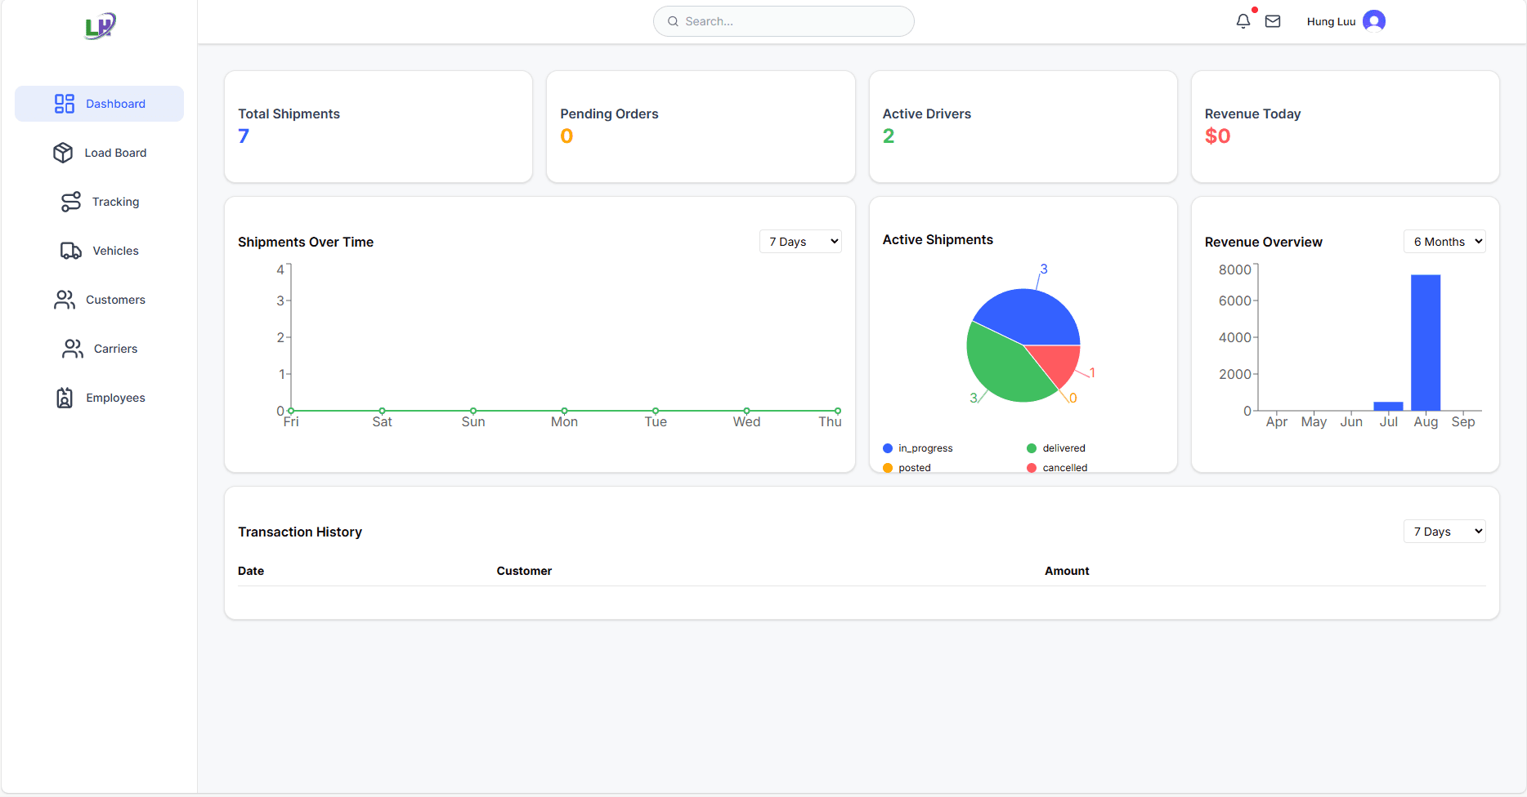Click the Vehicles truck icon
The height and width of the screenshot is (797, 1527).
click(x=71, y=251)
